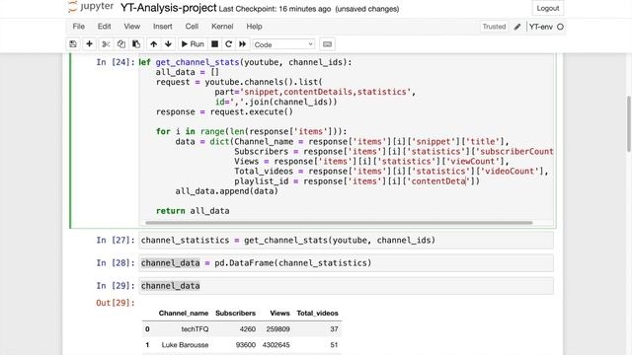Screen dimensions: 632x355
Task: Copy selected cells icon
Action: pos(120,44)
